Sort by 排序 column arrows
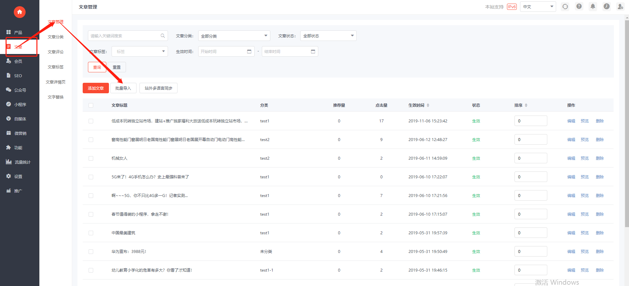Image resolution: width=629 pixels, height=286 pixels. (x=526, y=105)
